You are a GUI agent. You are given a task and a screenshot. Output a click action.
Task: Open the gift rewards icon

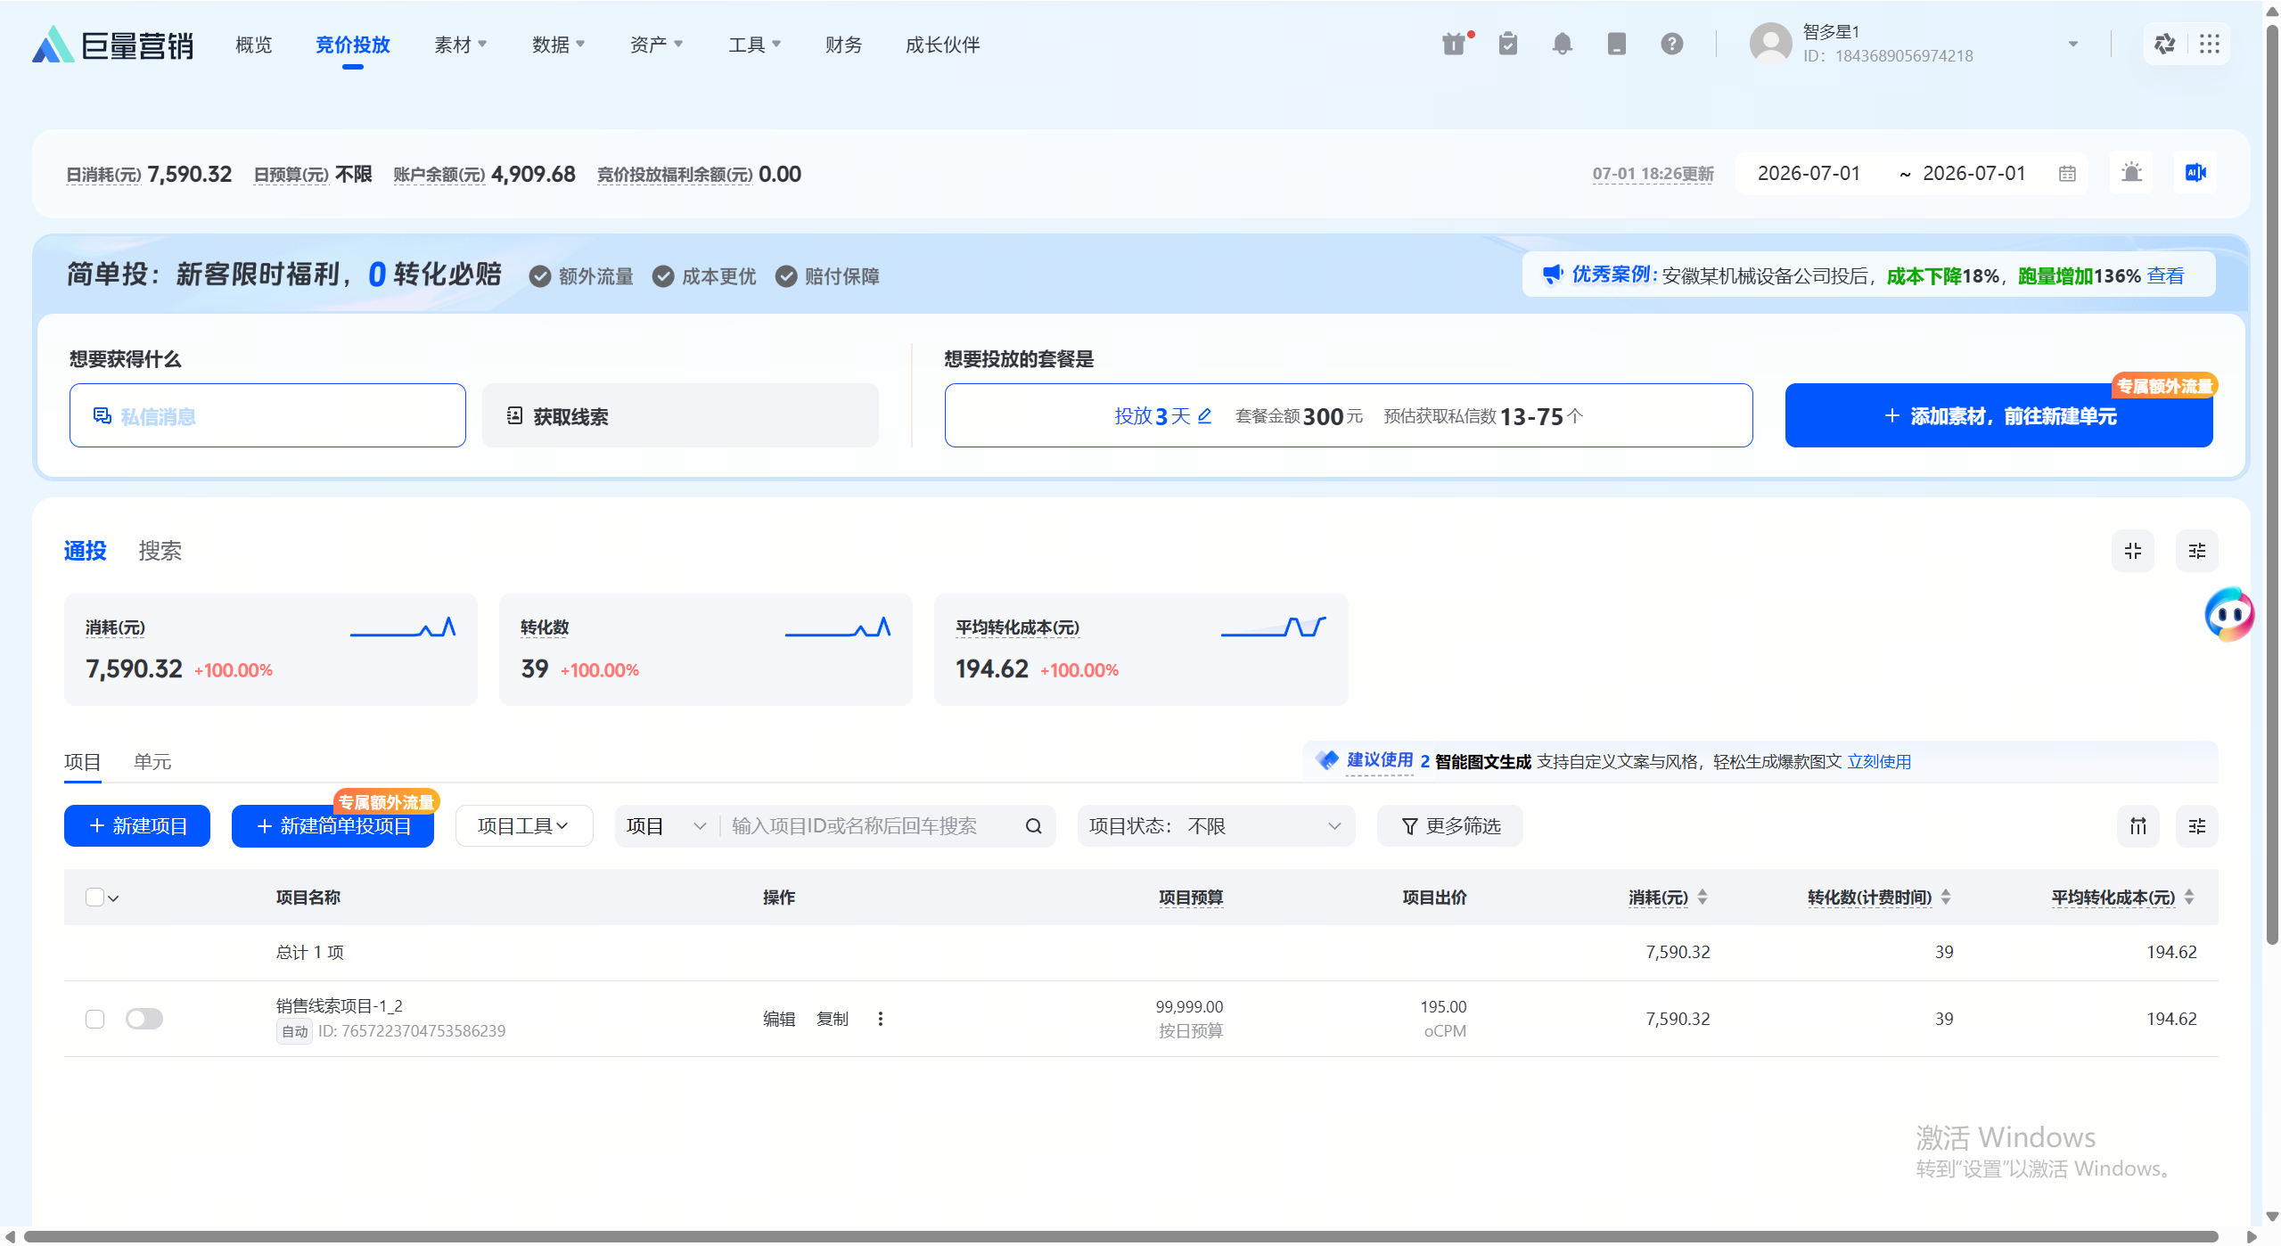[x=1454, y=44]
